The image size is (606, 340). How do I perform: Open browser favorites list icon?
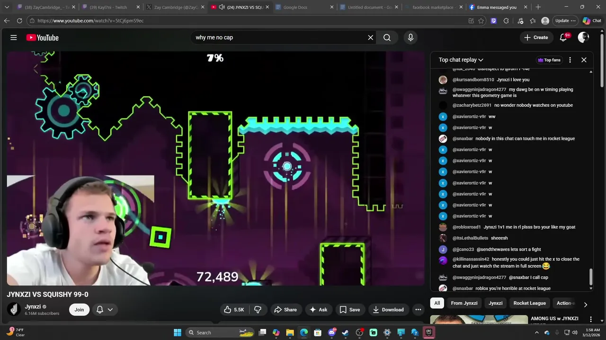[x=533, y=21]
